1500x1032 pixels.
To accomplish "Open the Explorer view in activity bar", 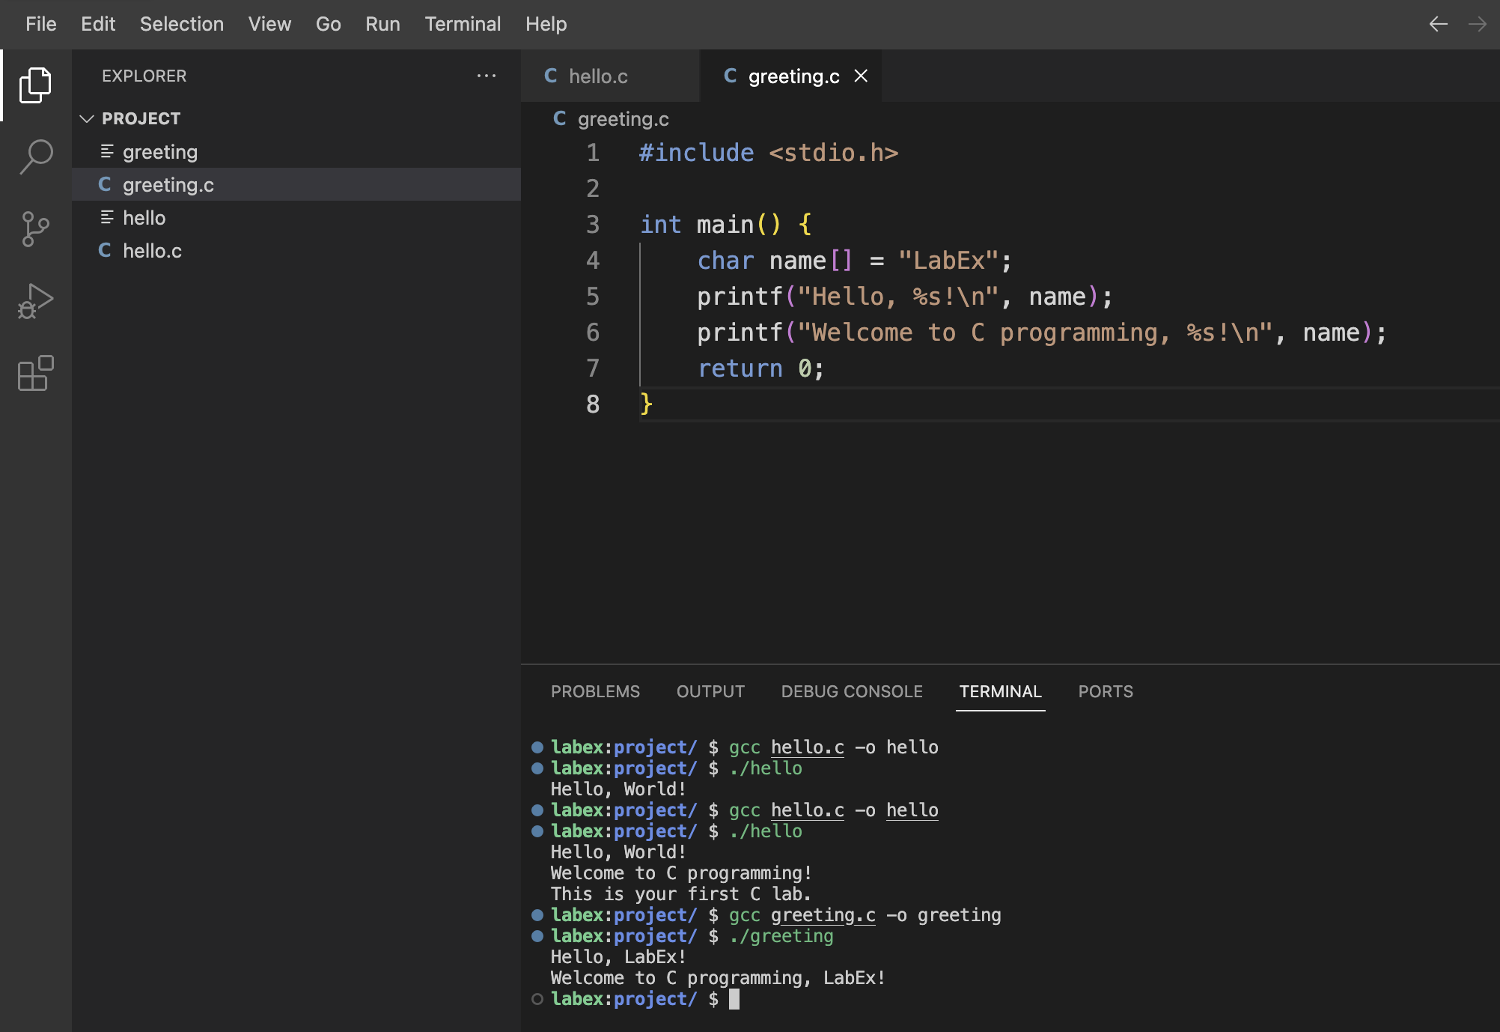I will click(x=35, y=85).
